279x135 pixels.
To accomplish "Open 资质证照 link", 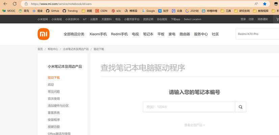I will tap(148, 19).
